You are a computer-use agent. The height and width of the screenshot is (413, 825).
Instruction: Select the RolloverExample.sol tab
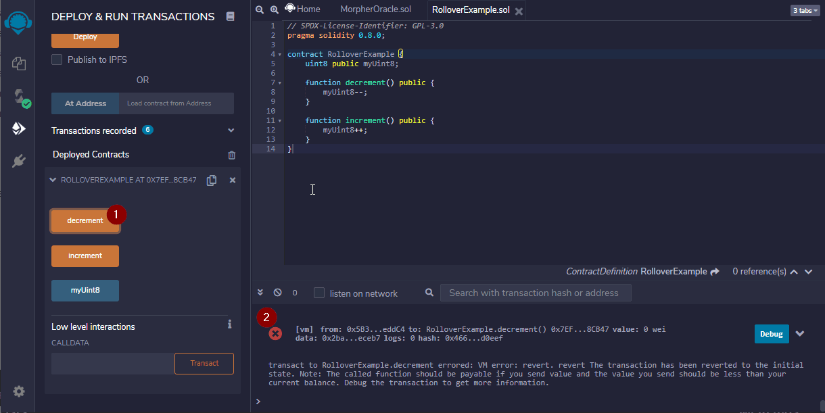[x=471, y=10]
